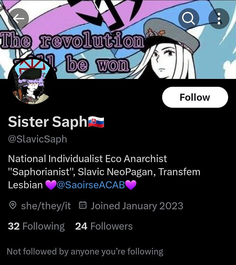Tap the purple heart before @SaoirseACAB
Screen dimensions: 236x265
(x=51, y=185)
